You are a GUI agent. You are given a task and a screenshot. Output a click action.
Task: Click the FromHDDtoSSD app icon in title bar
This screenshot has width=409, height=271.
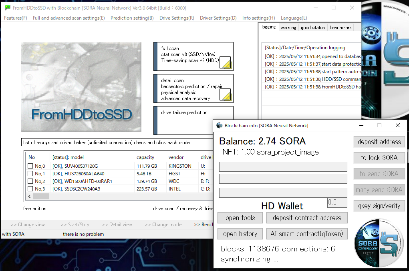[x=8, y=8]
